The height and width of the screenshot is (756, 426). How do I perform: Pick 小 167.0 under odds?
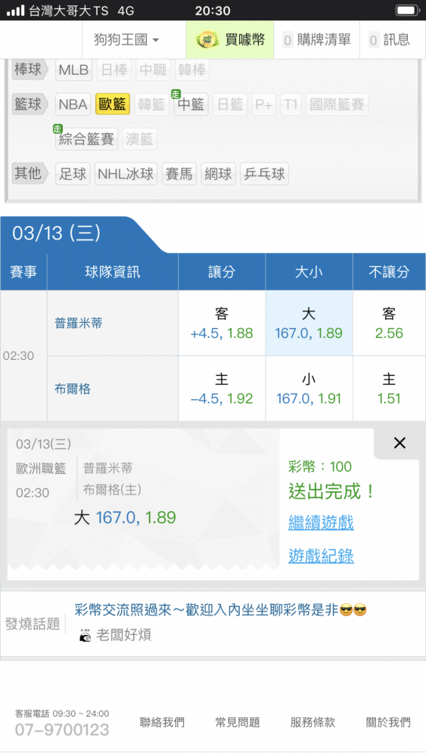[309, 389]
